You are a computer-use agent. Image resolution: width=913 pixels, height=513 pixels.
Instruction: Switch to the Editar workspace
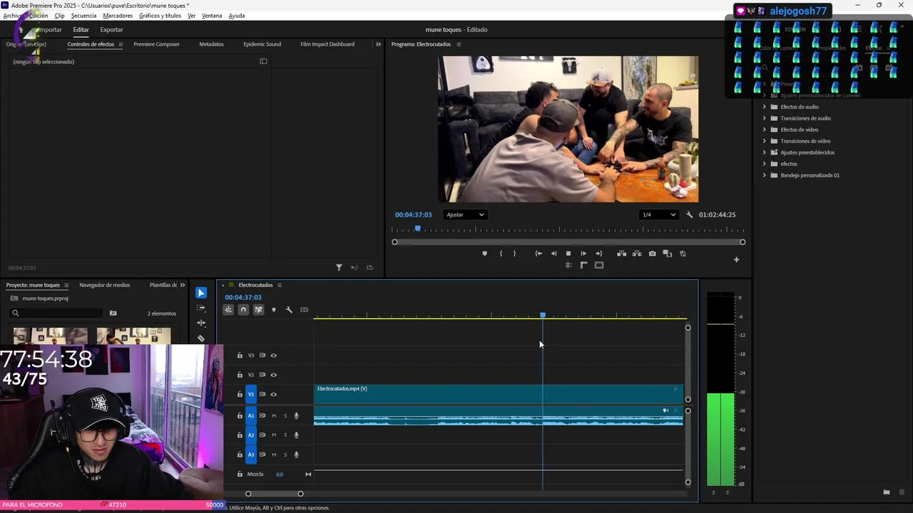point(81,30)
